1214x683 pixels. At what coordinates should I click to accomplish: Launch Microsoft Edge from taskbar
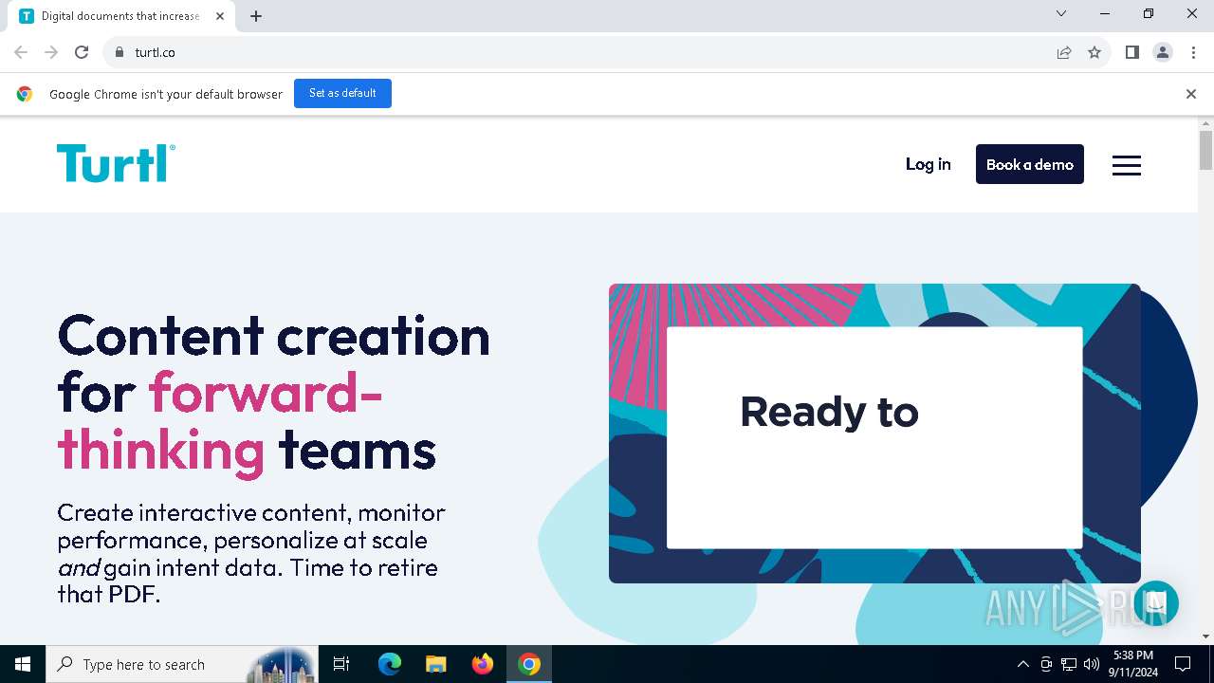pyautogui.click(x=390, y=664)
